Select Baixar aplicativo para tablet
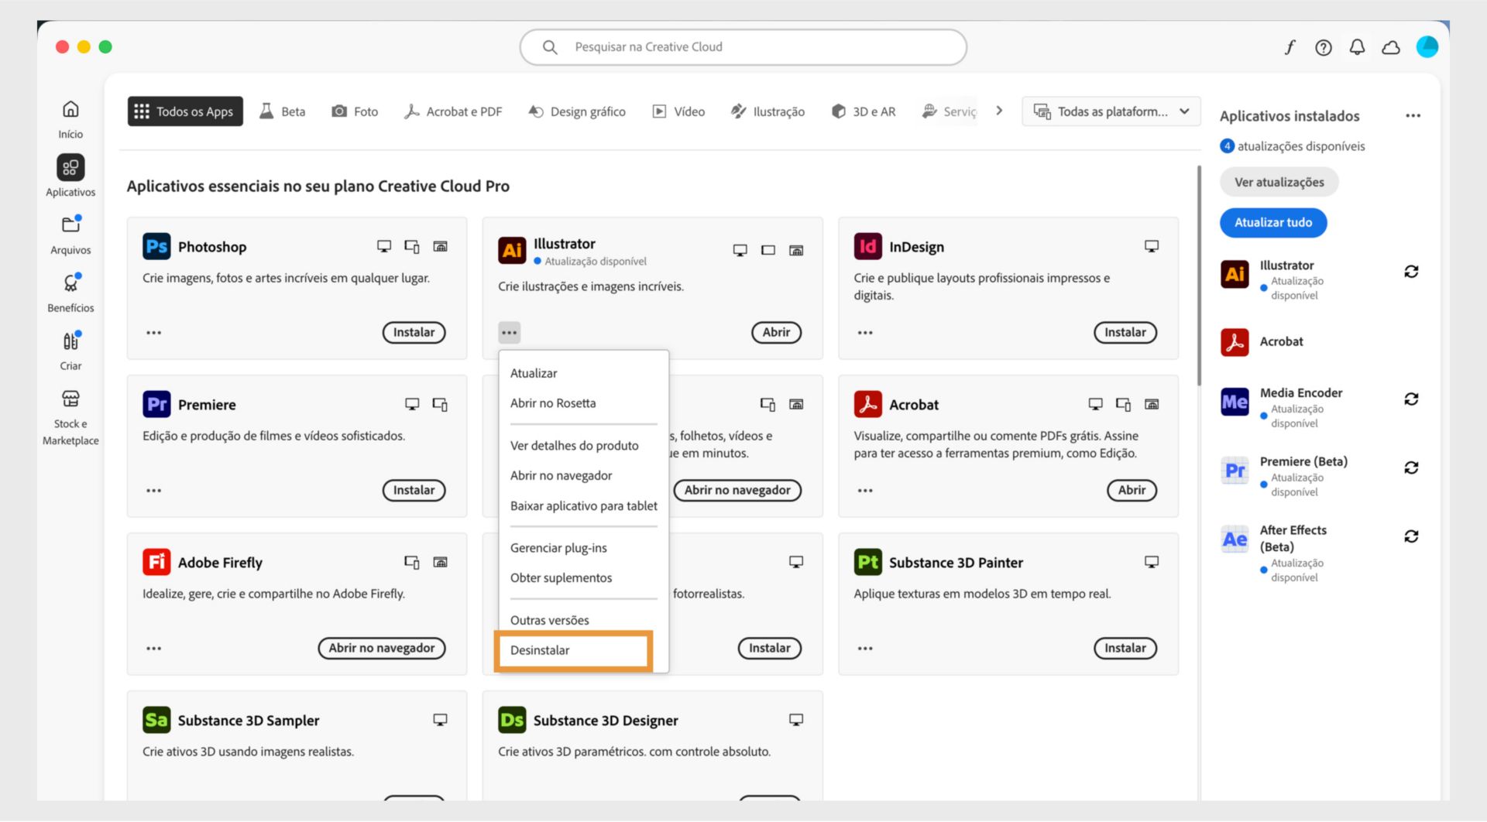The height and width of the screenshot is (822, 1487). (x=583, y=506)
